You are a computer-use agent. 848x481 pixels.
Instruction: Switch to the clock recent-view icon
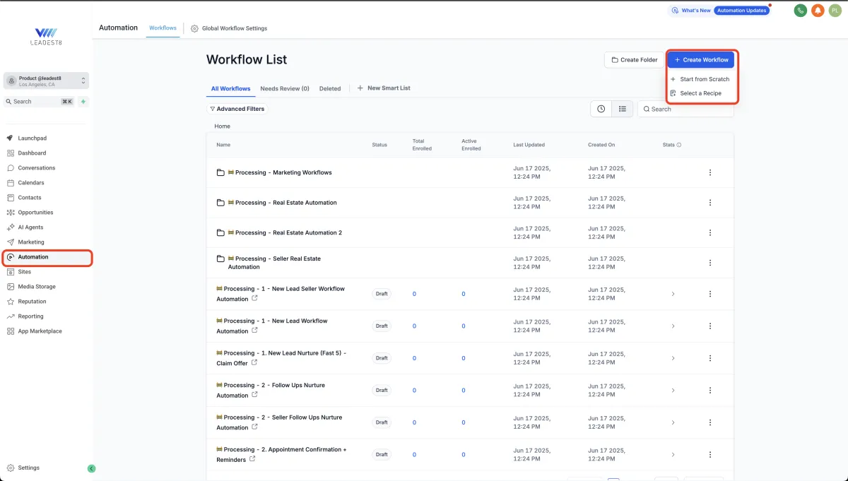pyautogui.click(x=601, y=109)
